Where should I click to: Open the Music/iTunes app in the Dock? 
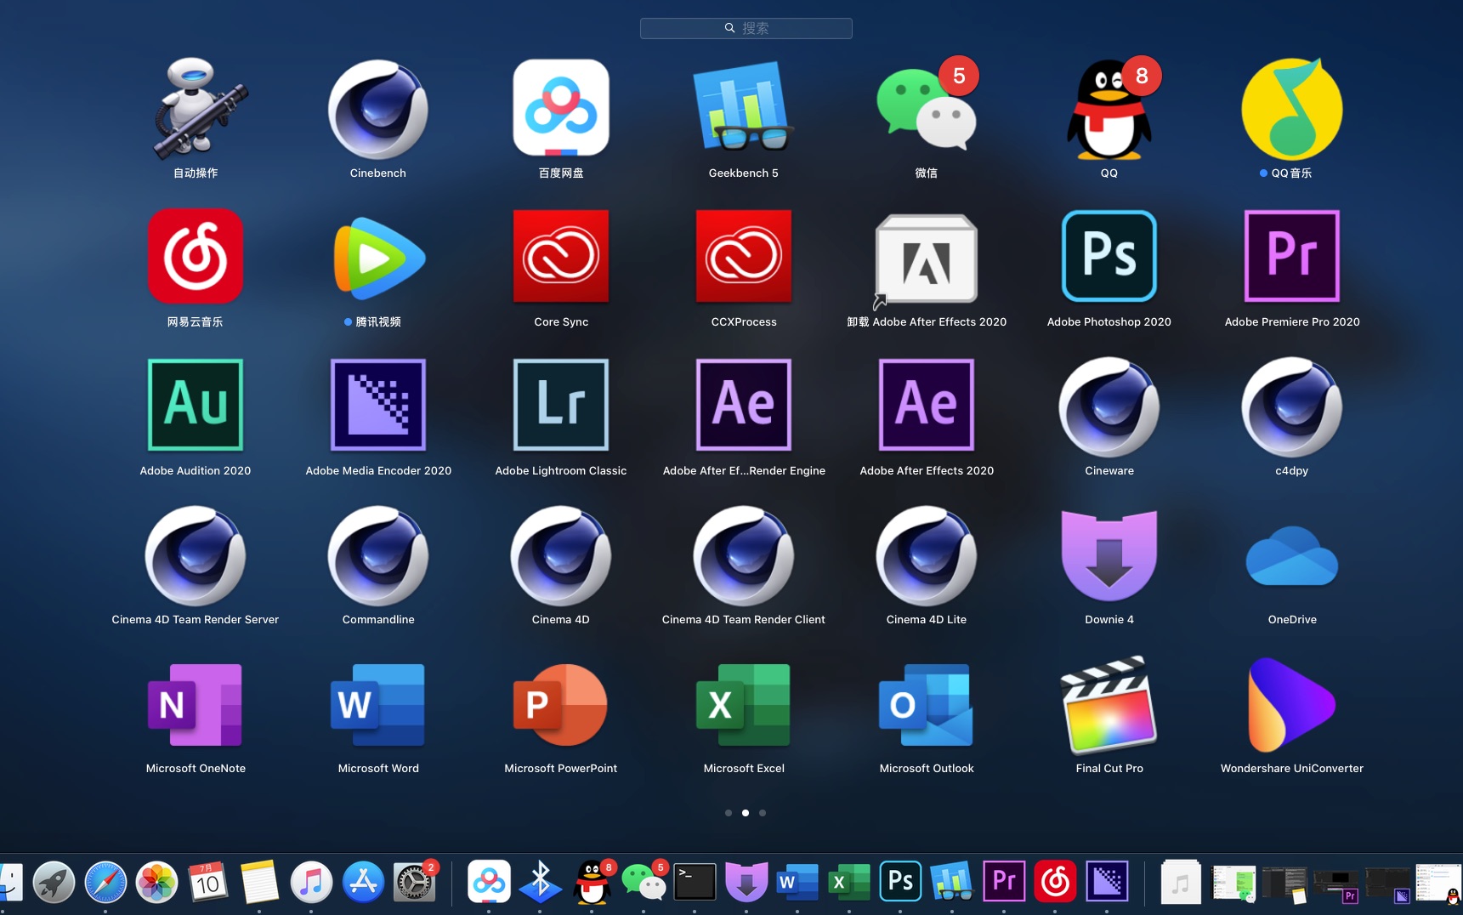(x=311, y=882)
